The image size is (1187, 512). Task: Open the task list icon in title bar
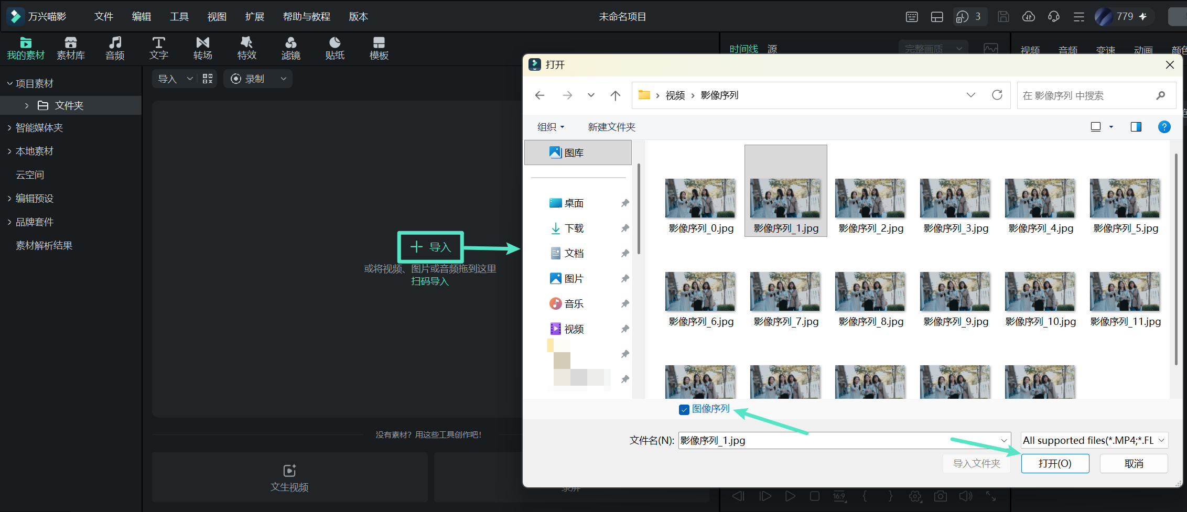(x=1079, y=17)
